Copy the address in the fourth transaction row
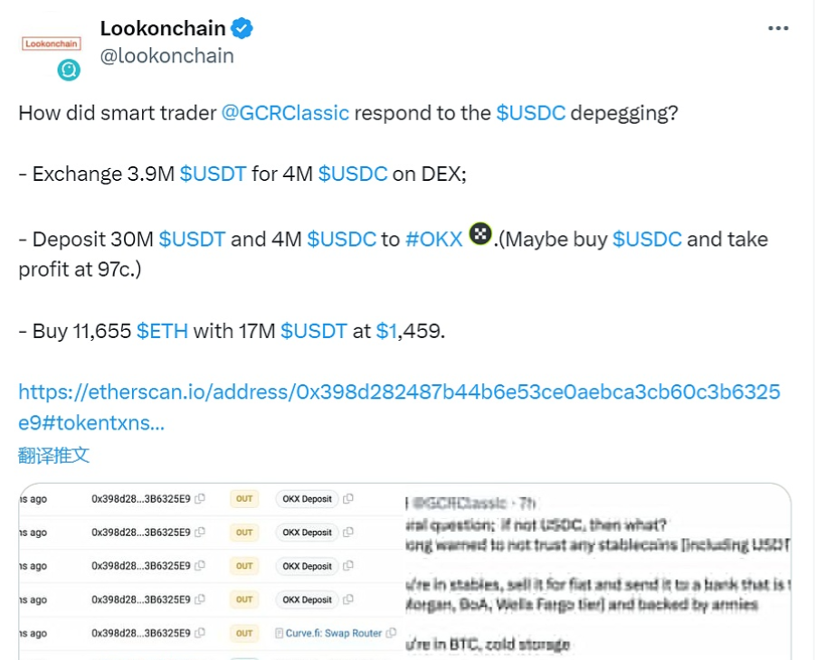816x660 pixels. pyautogui.click(x=200, y=599)
